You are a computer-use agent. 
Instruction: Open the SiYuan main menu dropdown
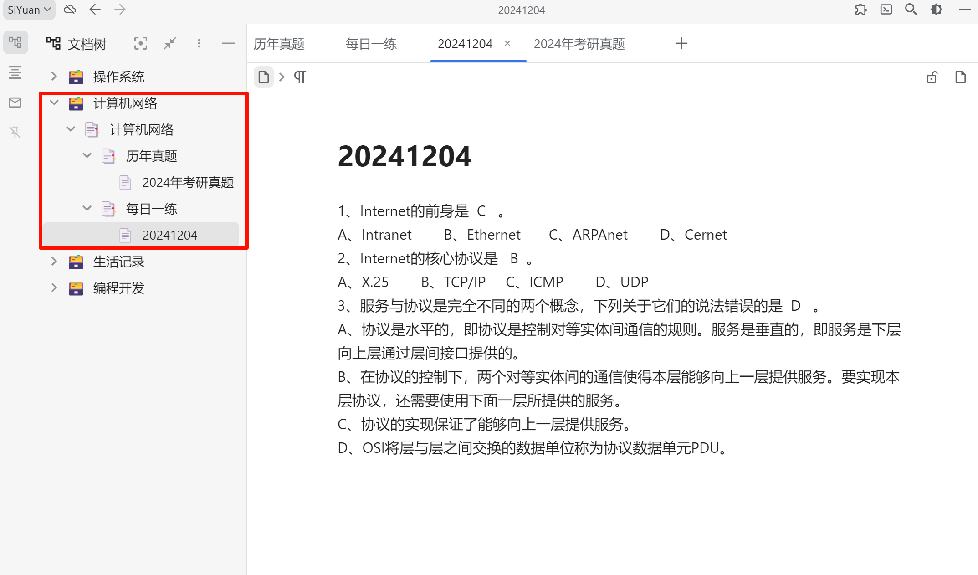tap(29, 10)
